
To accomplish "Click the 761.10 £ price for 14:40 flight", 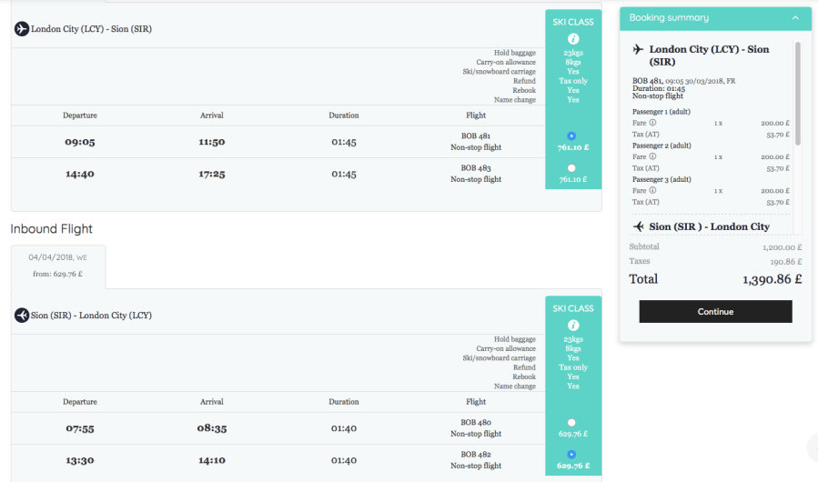I will coord(573,180).
